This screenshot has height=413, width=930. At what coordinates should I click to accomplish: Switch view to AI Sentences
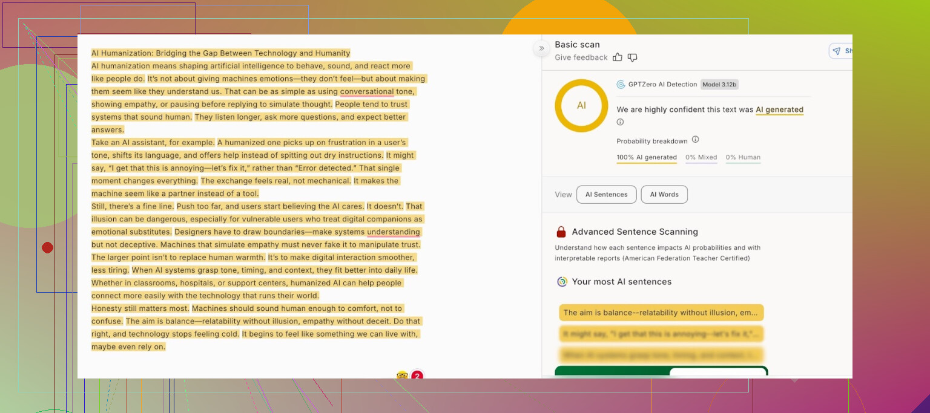[x=606, y=195]
